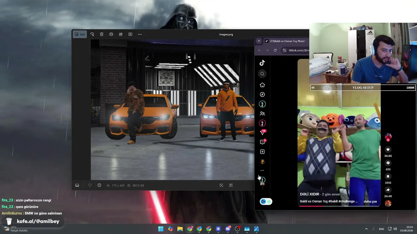Open comments on the TikTok video
417x234 pixels.
click(x=388, y=163)
